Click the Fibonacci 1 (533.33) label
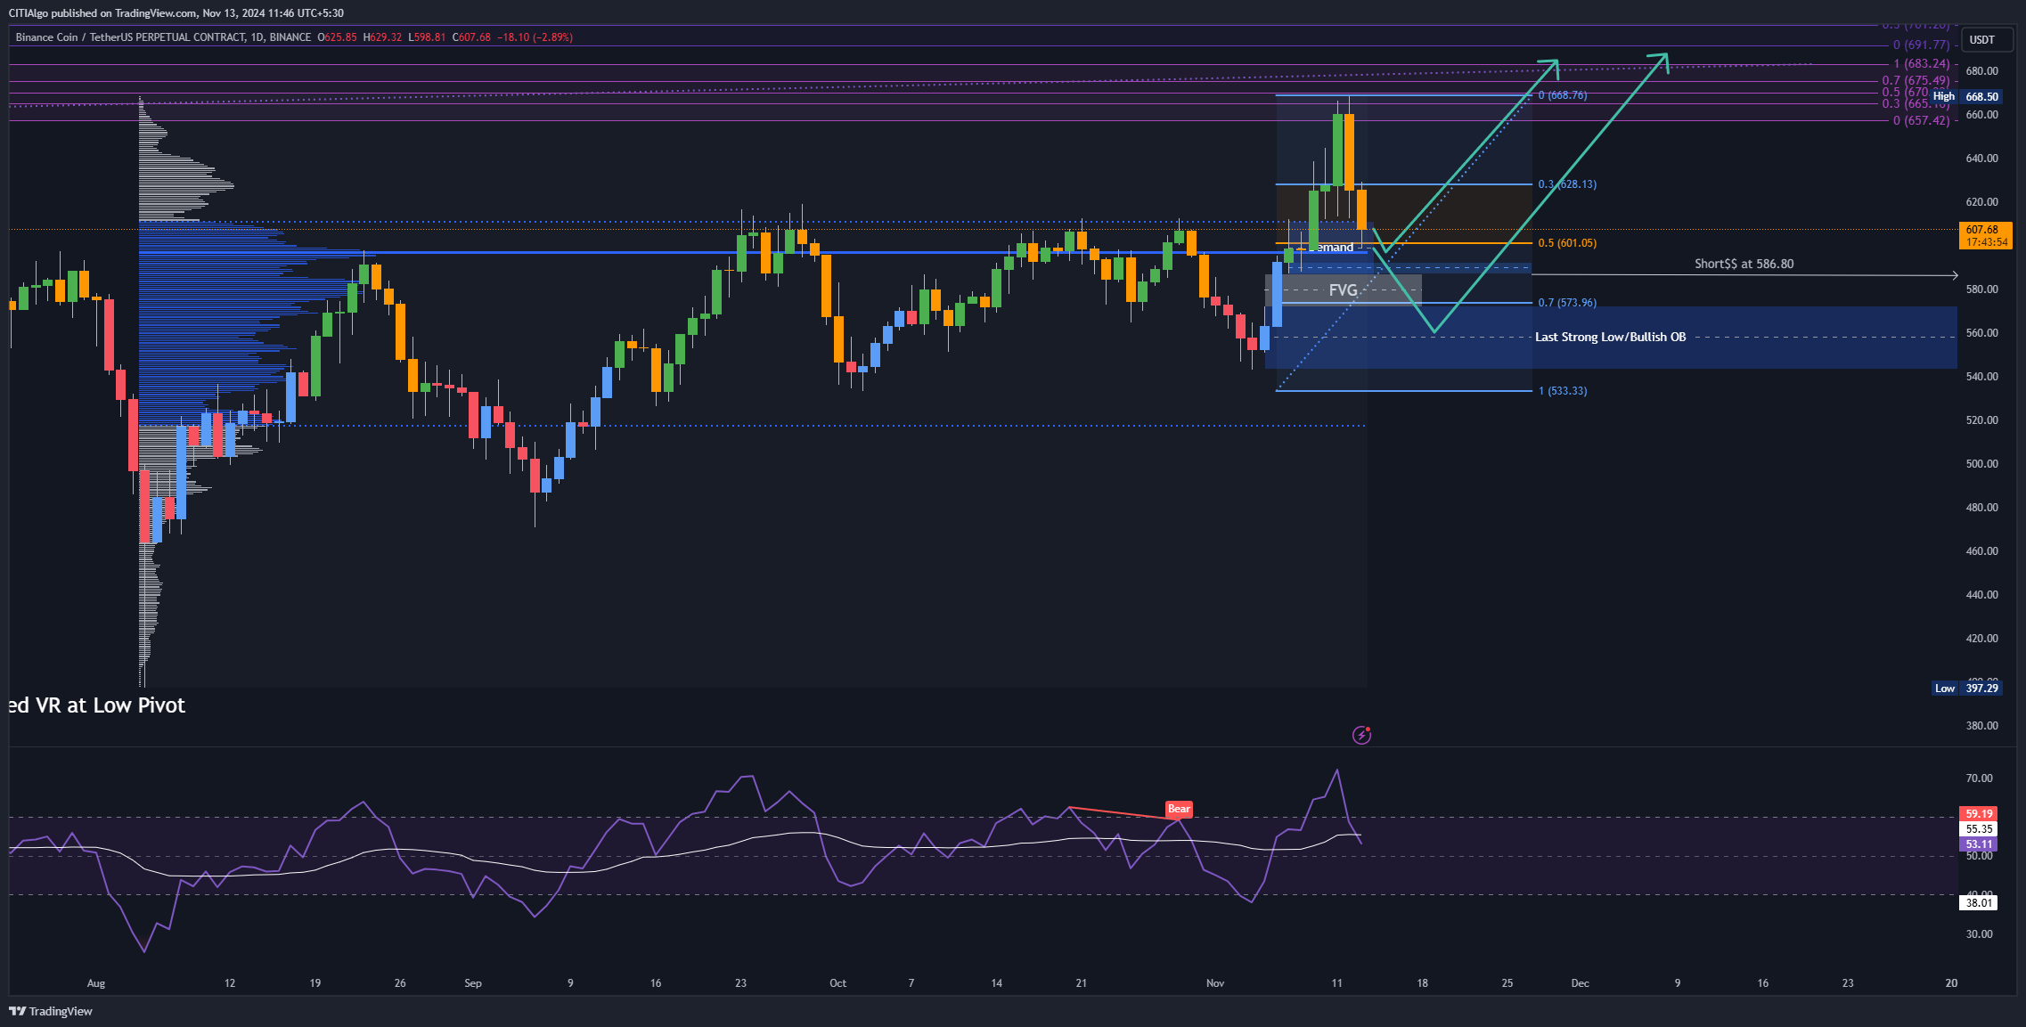The image size is (2026, 1027). 1563,391
